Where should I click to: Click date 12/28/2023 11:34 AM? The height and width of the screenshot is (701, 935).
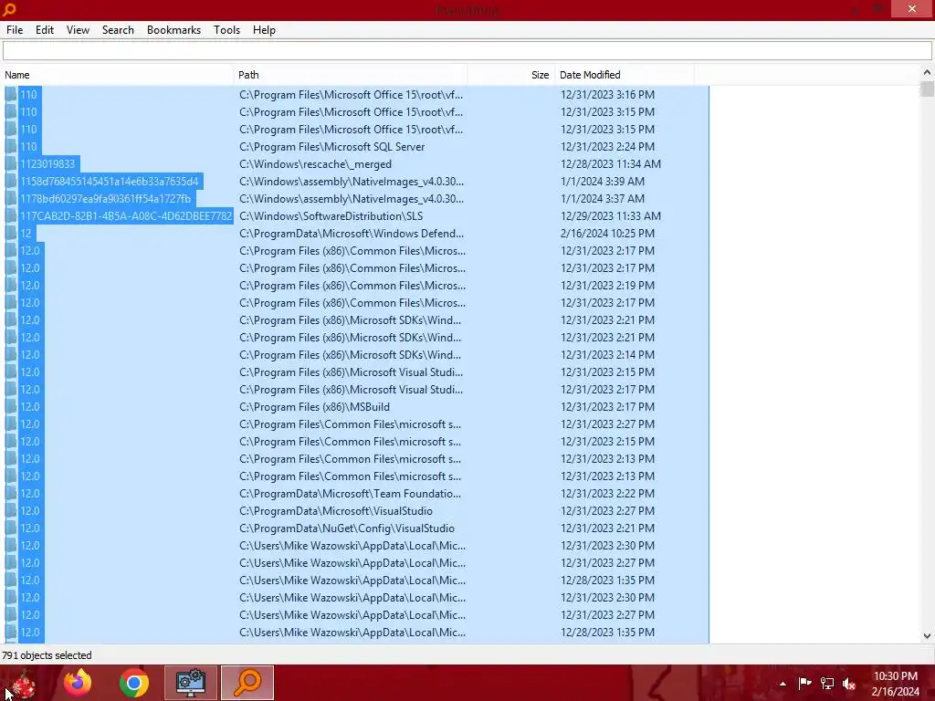[x=611, y=164]
